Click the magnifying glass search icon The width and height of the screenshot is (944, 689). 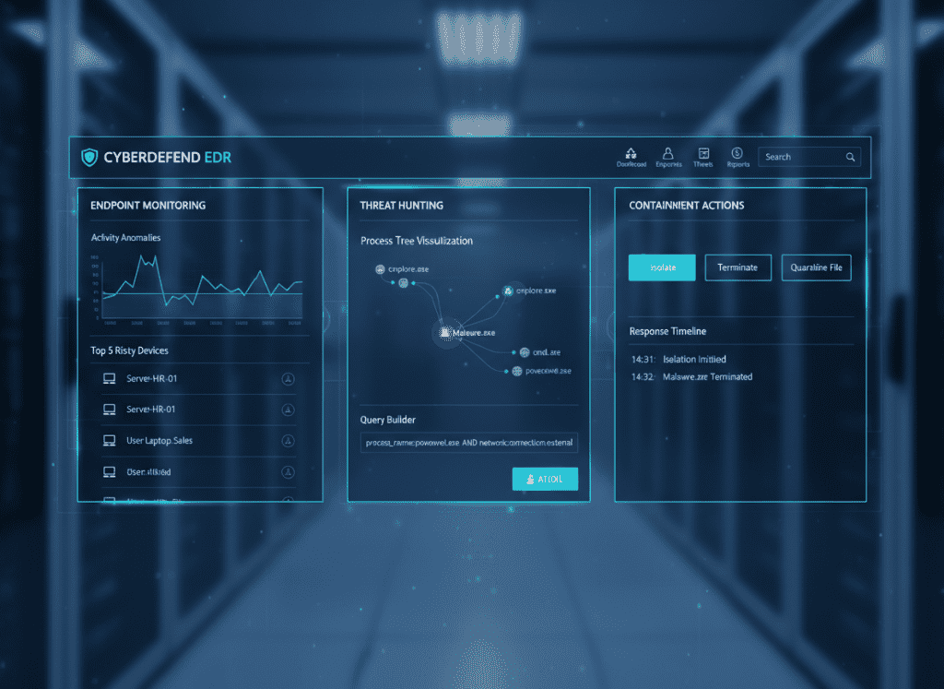coord(850,157)
